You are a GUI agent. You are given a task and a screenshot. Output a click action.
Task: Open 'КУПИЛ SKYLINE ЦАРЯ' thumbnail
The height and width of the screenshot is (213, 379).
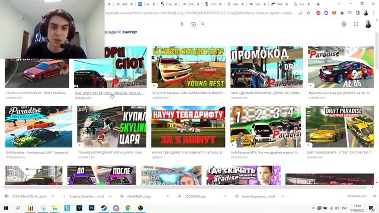112,127
